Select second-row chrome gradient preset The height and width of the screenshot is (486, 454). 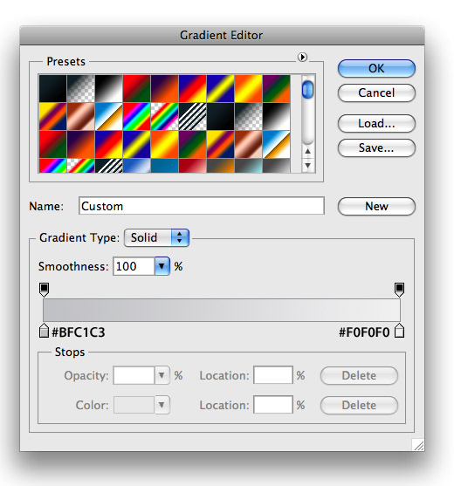click(108, 117)
